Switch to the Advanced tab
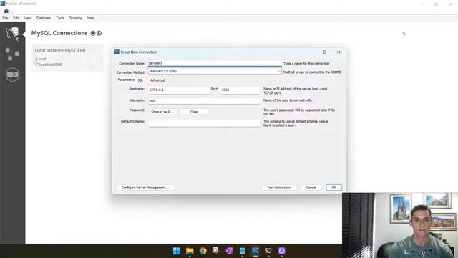This screenshot has width=458, height=258. pyautogui.click(x=157, y=80)
